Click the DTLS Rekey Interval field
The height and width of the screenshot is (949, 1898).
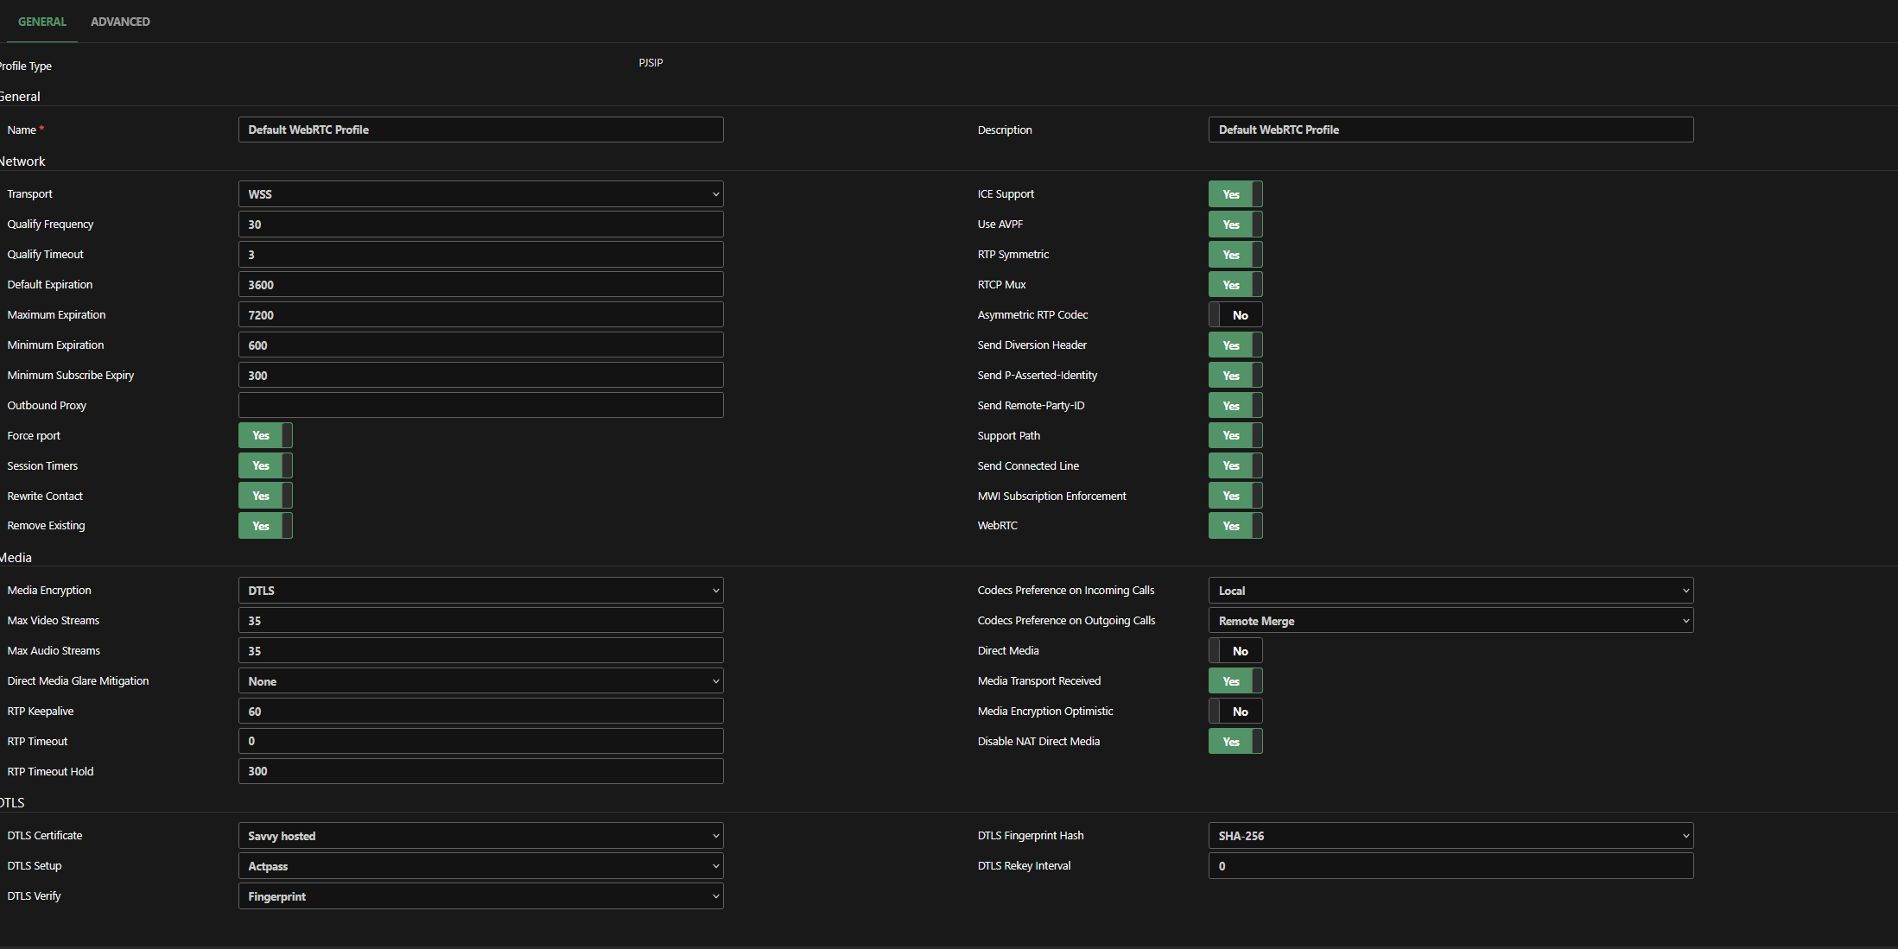1450,866
